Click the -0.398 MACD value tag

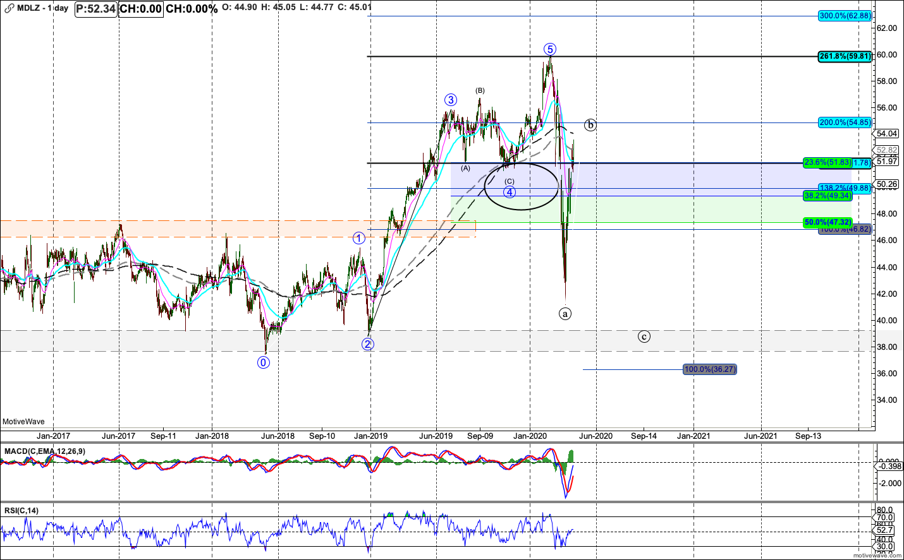[889, 467]
